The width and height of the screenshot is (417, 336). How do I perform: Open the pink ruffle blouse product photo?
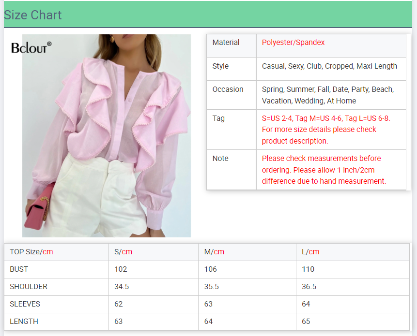point(107,145)
